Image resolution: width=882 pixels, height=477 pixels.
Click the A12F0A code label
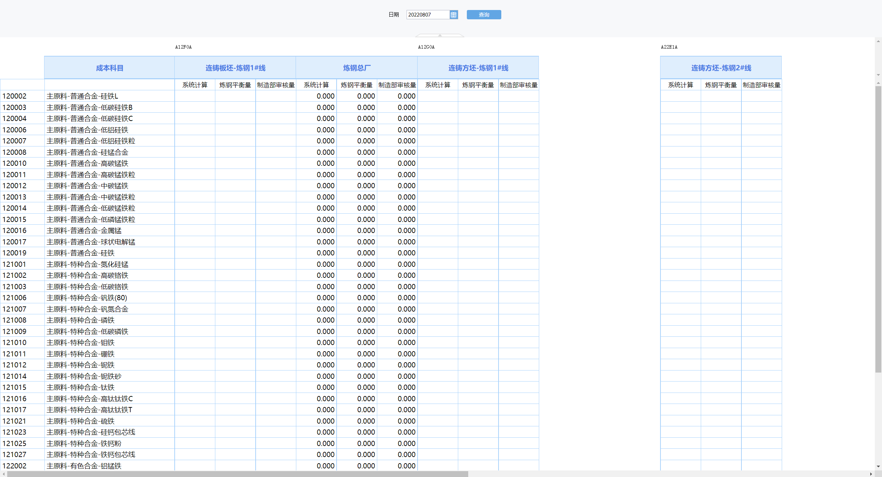184,47
